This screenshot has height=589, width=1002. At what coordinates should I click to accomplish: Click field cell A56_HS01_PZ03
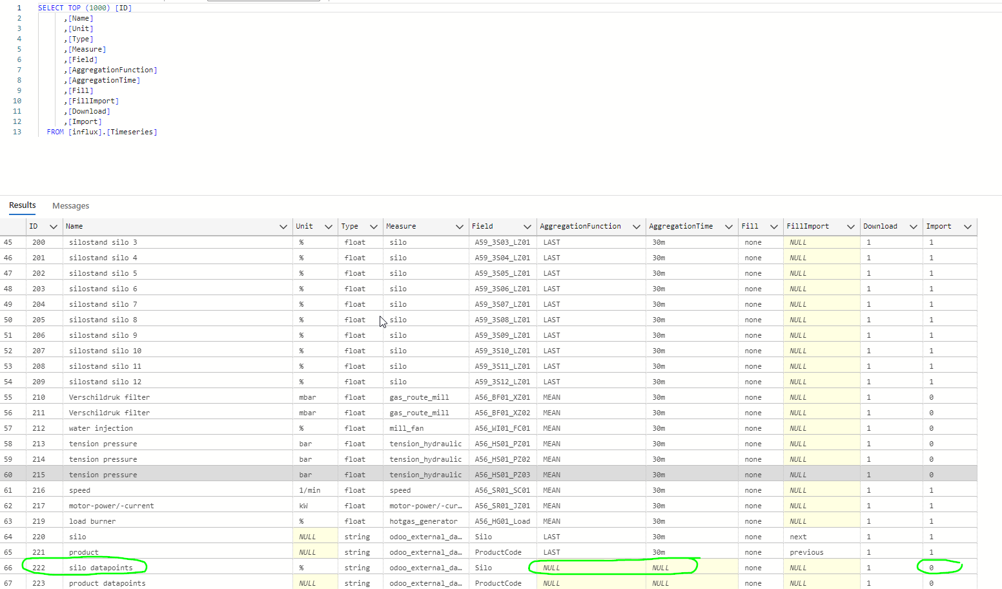click(x=503, y=475)
